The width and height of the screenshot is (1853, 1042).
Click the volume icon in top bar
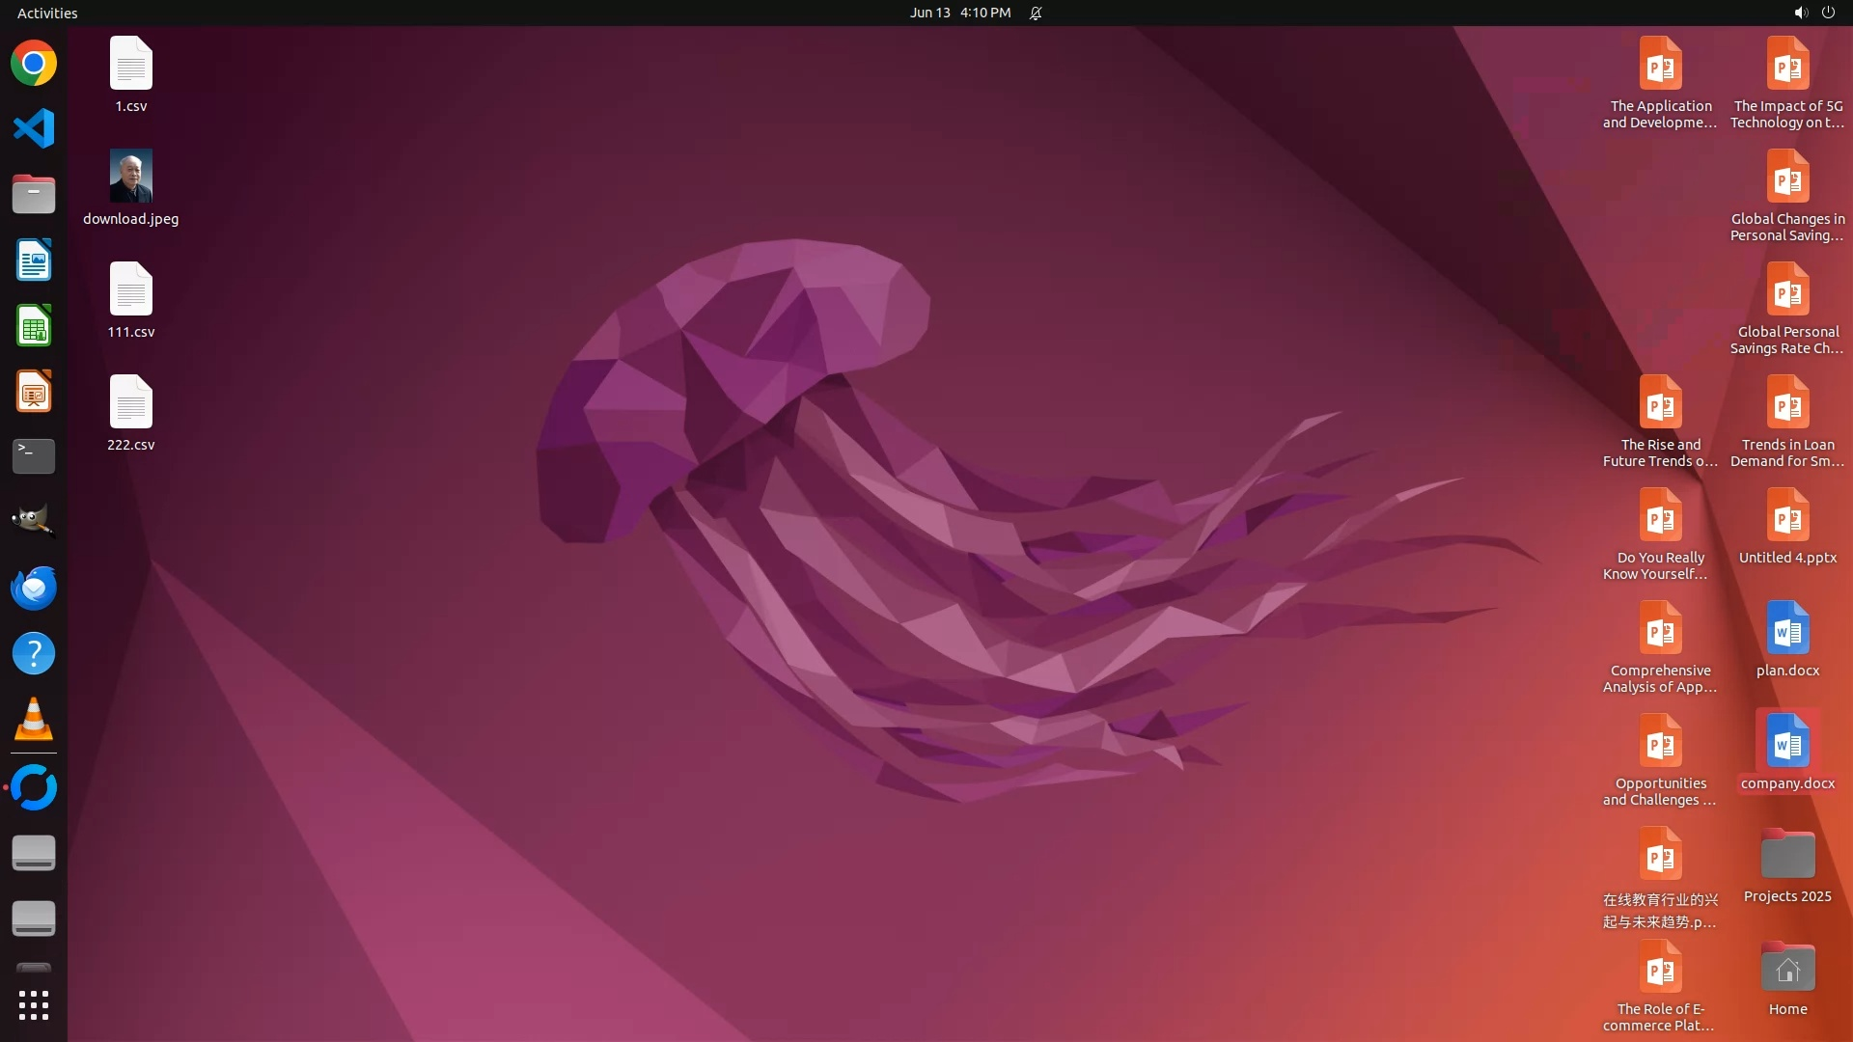click(x=1800, y=13)
